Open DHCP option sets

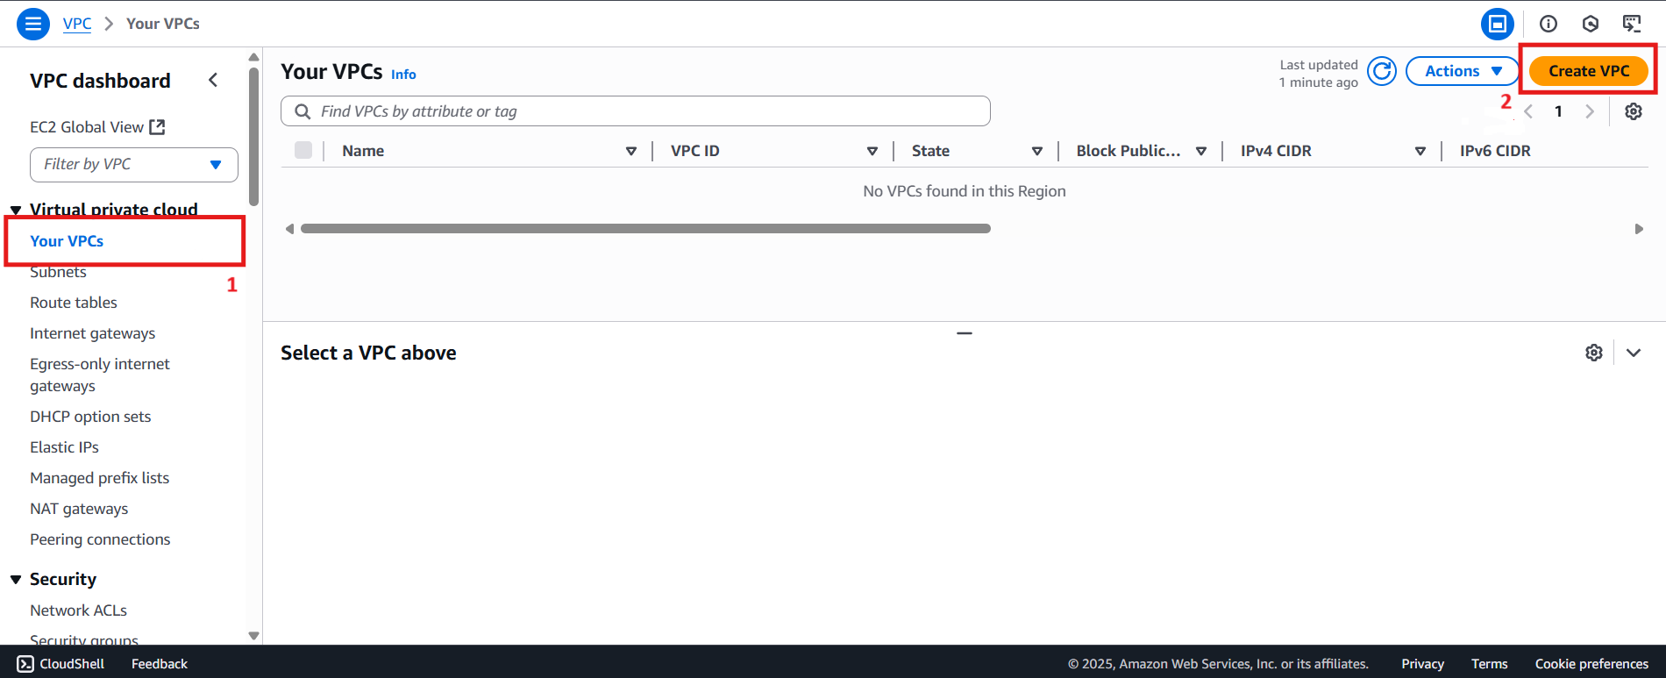[90, 417]
